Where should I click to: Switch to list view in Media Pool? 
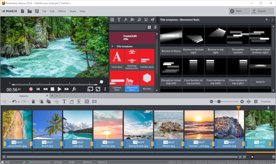point(155,27)
